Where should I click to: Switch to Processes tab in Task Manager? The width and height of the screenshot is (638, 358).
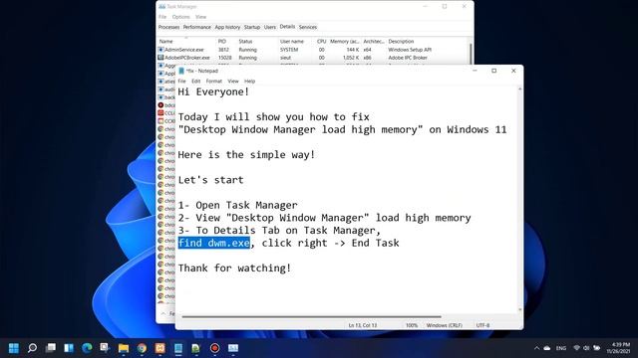pyautogui.click(x=168, y=27)
